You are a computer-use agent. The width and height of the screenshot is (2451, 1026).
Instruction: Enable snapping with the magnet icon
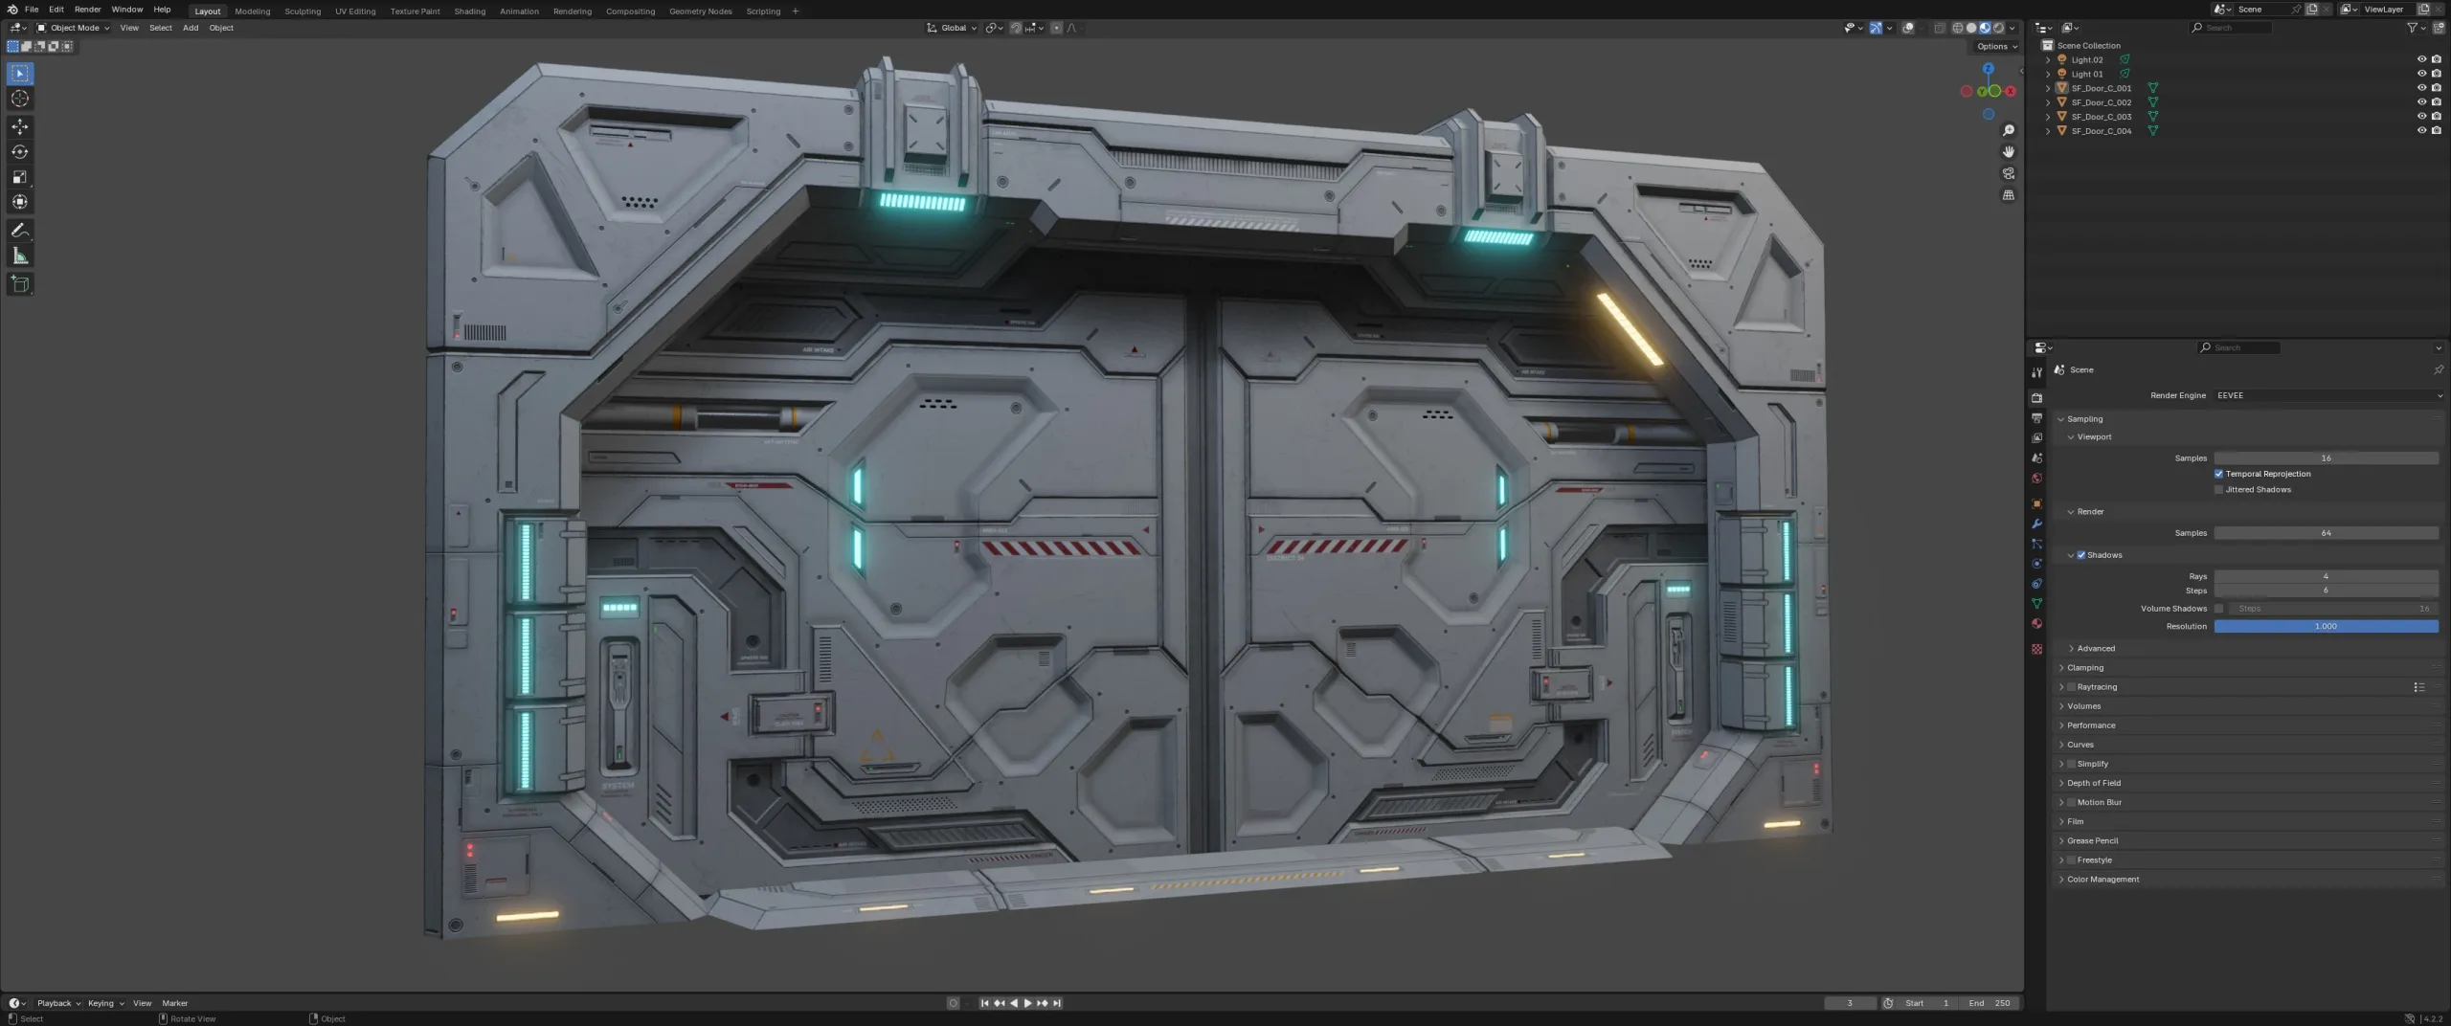pyautogui.click(x=1016, y=28)
